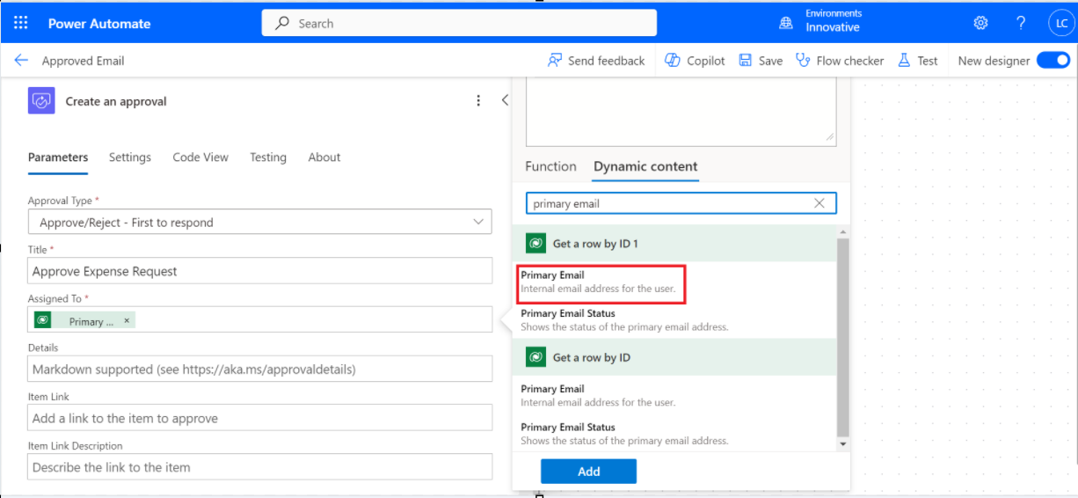Screen dimensions: 1078x498
Task: Collapse the Create an approval panel chevron
Action: point(505,100)
